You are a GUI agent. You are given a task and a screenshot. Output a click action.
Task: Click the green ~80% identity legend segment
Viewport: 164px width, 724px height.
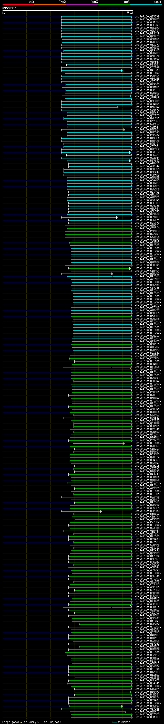tap(114, 5)
